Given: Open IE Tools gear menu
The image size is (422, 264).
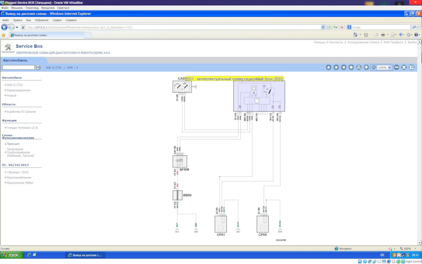Looking at the screenshot, I should click(409, 35).
